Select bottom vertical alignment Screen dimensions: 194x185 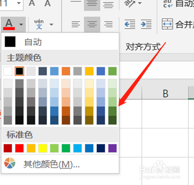(x=108, y=5)
